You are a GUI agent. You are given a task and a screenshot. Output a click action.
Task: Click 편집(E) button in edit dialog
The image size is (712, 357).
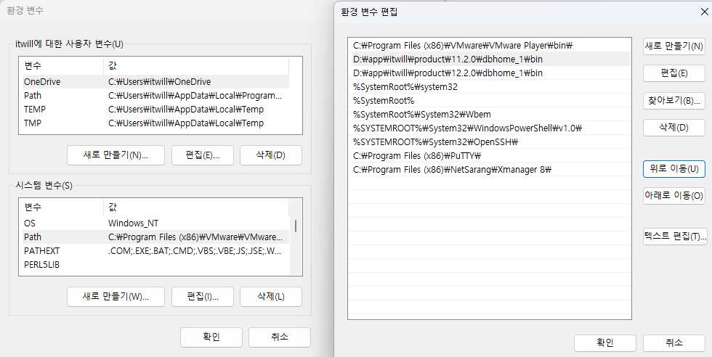pyautogui.click(x=674, y=73)
